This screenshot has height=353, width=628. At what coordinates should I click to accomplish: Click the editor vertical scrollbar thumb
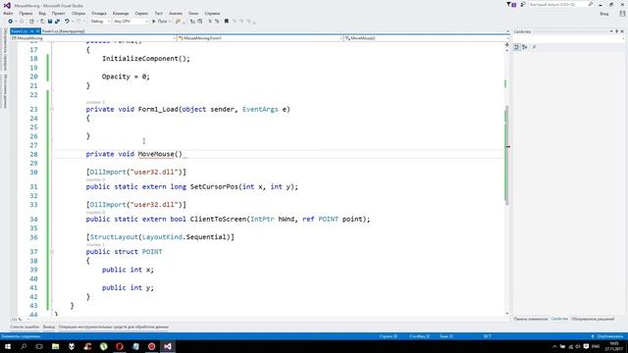(506, 155)
